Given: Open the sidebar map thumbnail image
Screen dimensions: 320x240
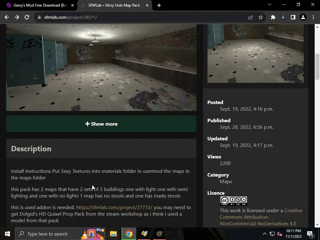Looking at the screenshot, I should point(256,53).
